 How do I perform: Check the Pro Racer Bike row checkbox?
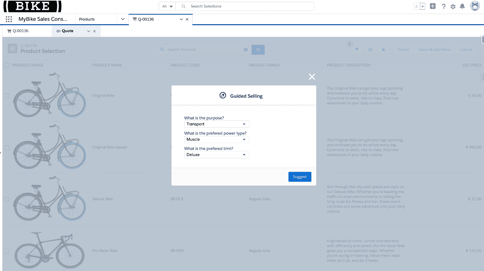click(7, 251)
